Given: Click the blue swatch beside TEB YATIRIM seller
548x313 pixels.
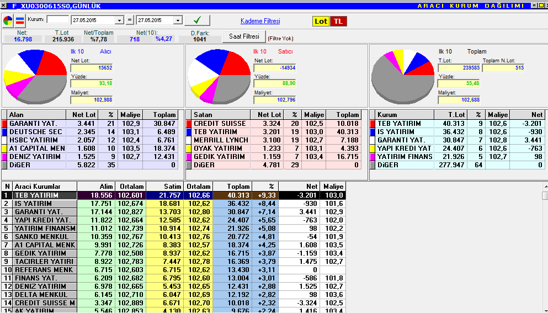Looking at the screenshot, I should [189, 132].
